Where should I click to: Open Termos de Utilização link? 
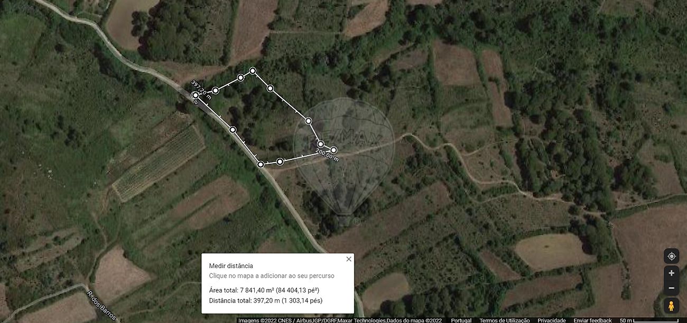504,320
